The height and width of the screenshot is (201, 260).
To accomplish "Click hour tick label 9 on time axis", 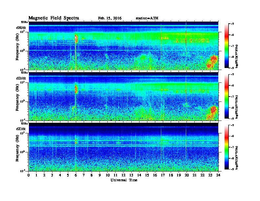I will click(x=100, y=175).
